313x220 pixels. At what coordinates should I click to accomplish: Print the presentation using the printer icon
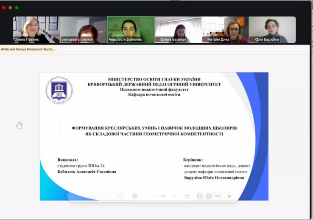[x=135, y=196]
